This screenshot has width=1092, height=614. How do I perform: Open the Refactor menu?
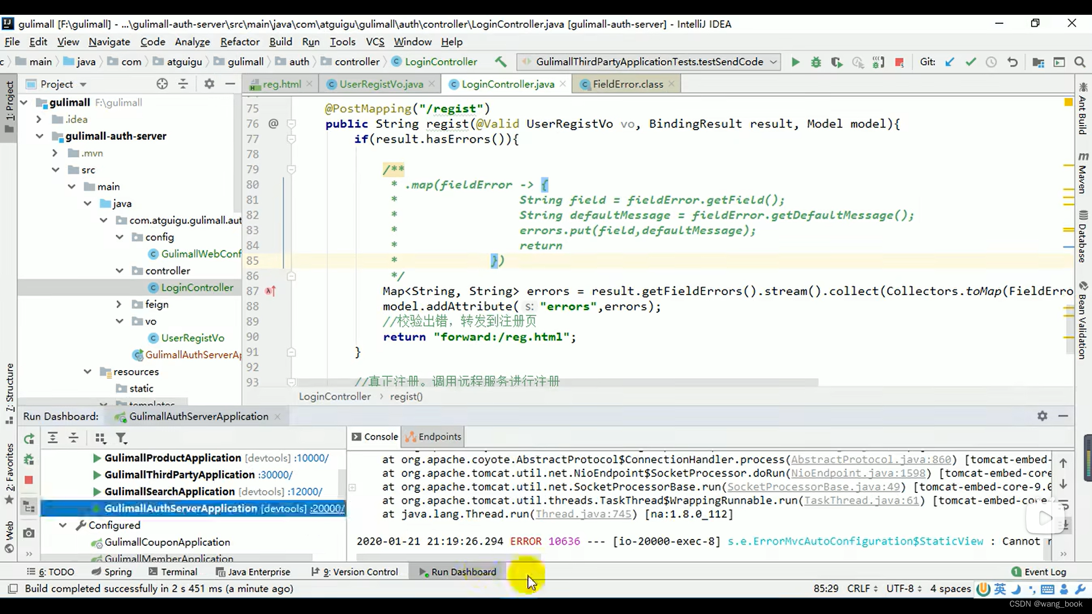239,42
